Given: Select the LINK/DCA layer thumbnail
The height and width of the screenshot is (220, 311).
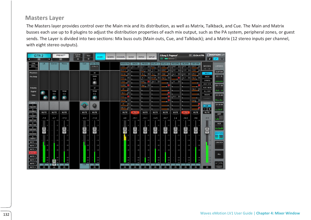Looking at the screenshot, I should click(x=219, y=145).
